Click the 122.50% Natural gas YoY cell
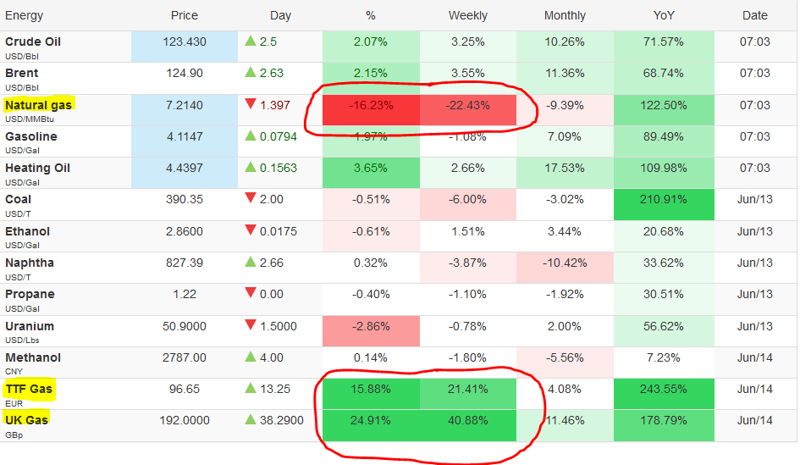The width and height of the screenshot is (800, 465). click(x=664, y=110)
